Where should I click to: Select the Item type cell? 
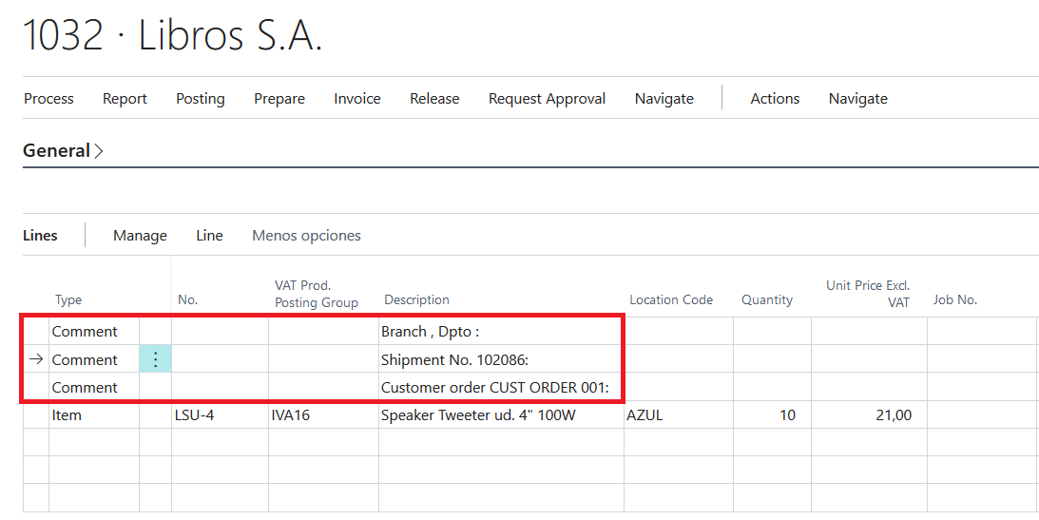click(x=94, y=415)
